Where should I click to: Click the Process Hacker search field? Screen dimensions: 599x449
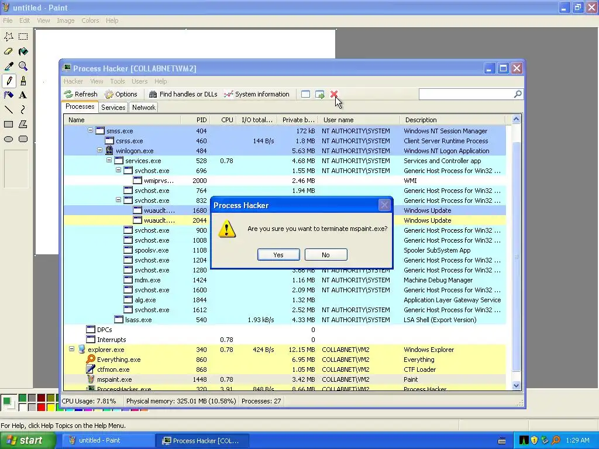click(x=466, y=94)
